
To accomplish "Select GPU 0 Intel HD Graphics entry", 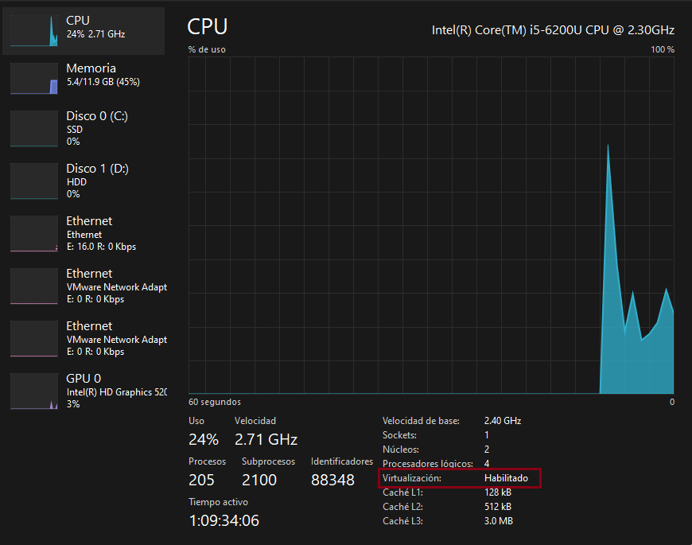I will tap(116, 391).
